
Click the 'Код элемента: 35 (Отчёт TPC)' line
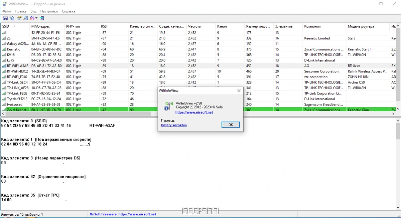pos(30,195)
